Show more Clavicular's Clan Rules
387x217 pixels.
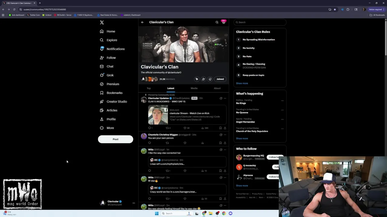tap(242, 83)
